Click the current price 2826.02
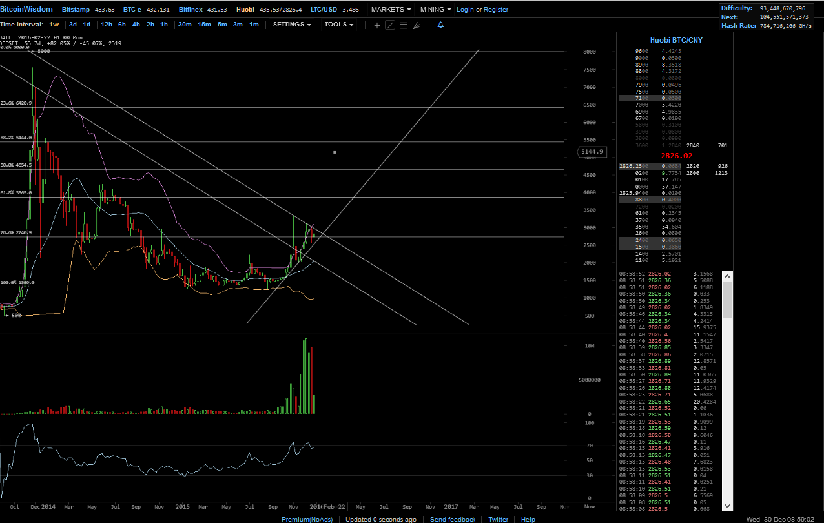Viewport: 824px width, 523px height. (x=676, y=156)
